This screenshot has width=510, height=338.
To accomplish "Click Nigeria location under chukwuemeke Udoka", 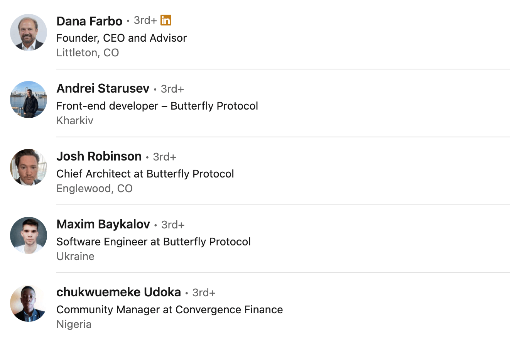I will click(74, 324).
